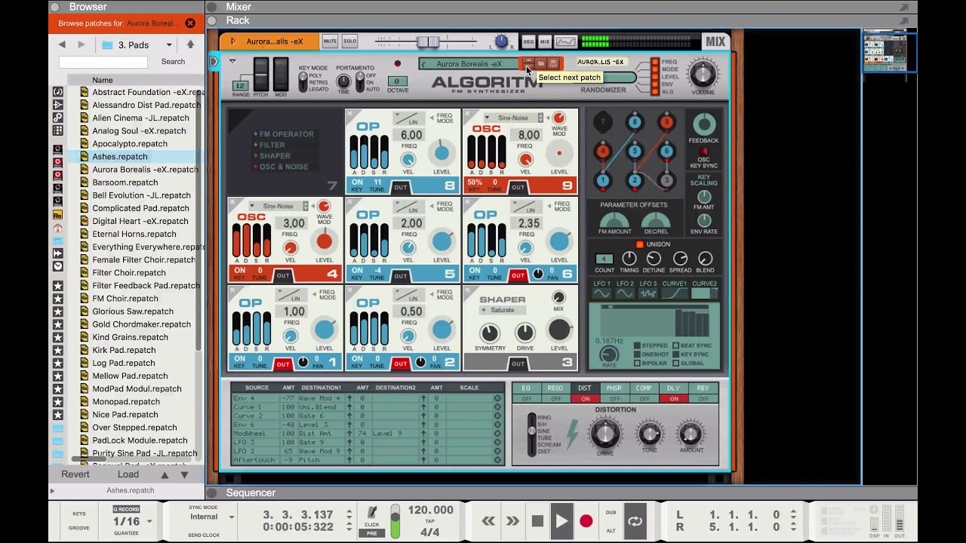Select the EQ effect tab
The width and height of the screenshot is (966, 543).
click(526, 388)
